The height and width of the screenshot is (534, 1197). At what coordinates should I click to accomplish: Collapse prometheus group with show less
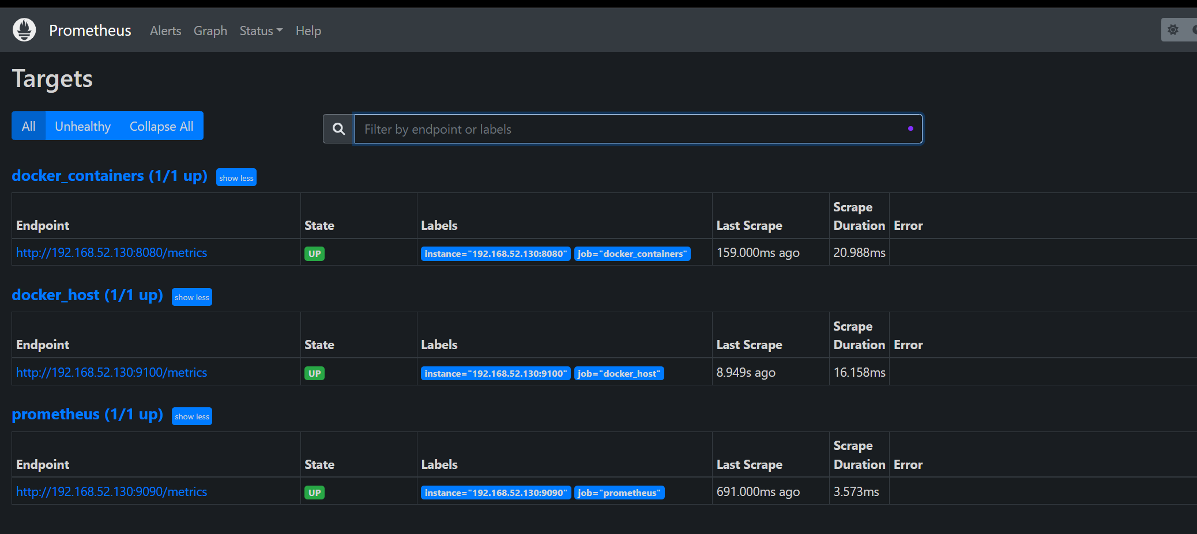192,416
